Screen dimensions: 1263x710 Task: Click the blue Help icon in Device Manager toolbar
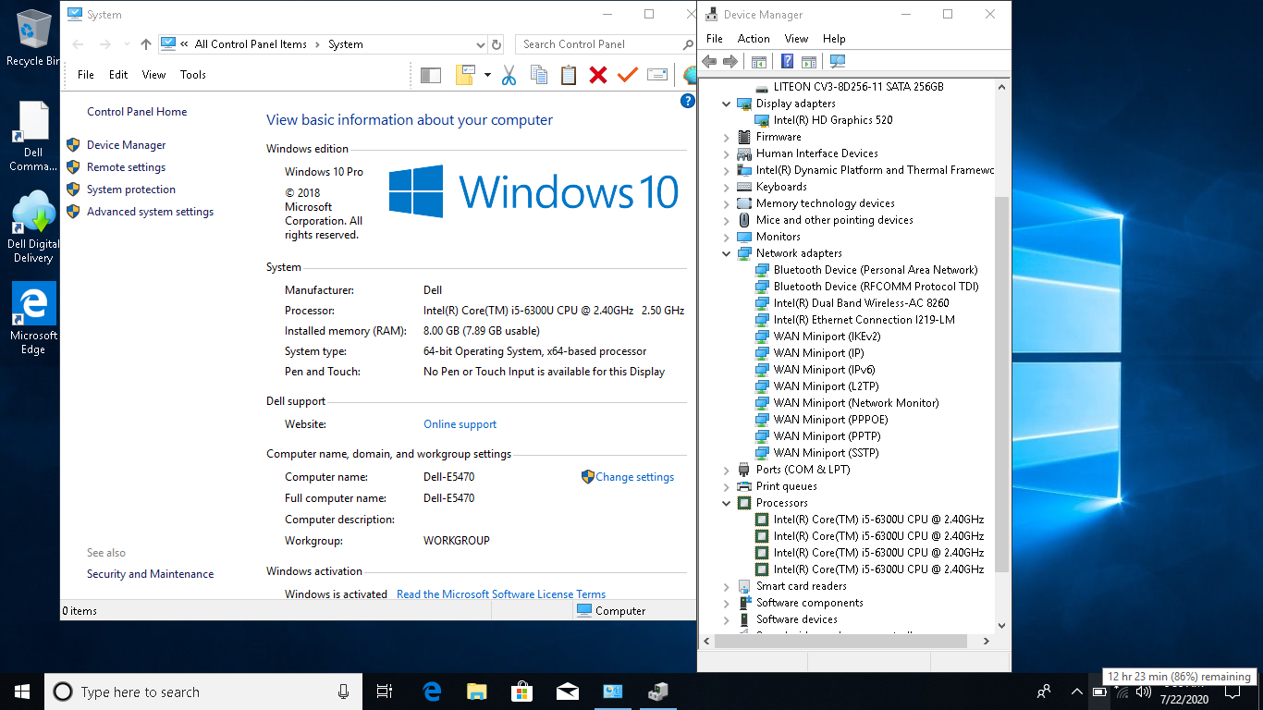click(787, 62)
